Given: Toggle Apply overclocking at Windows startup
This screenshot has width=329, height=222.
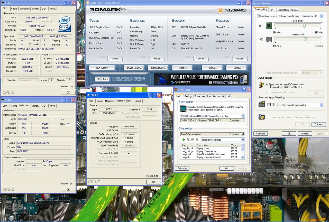Looking at the screenshot, I should click(x=267, y=84).
